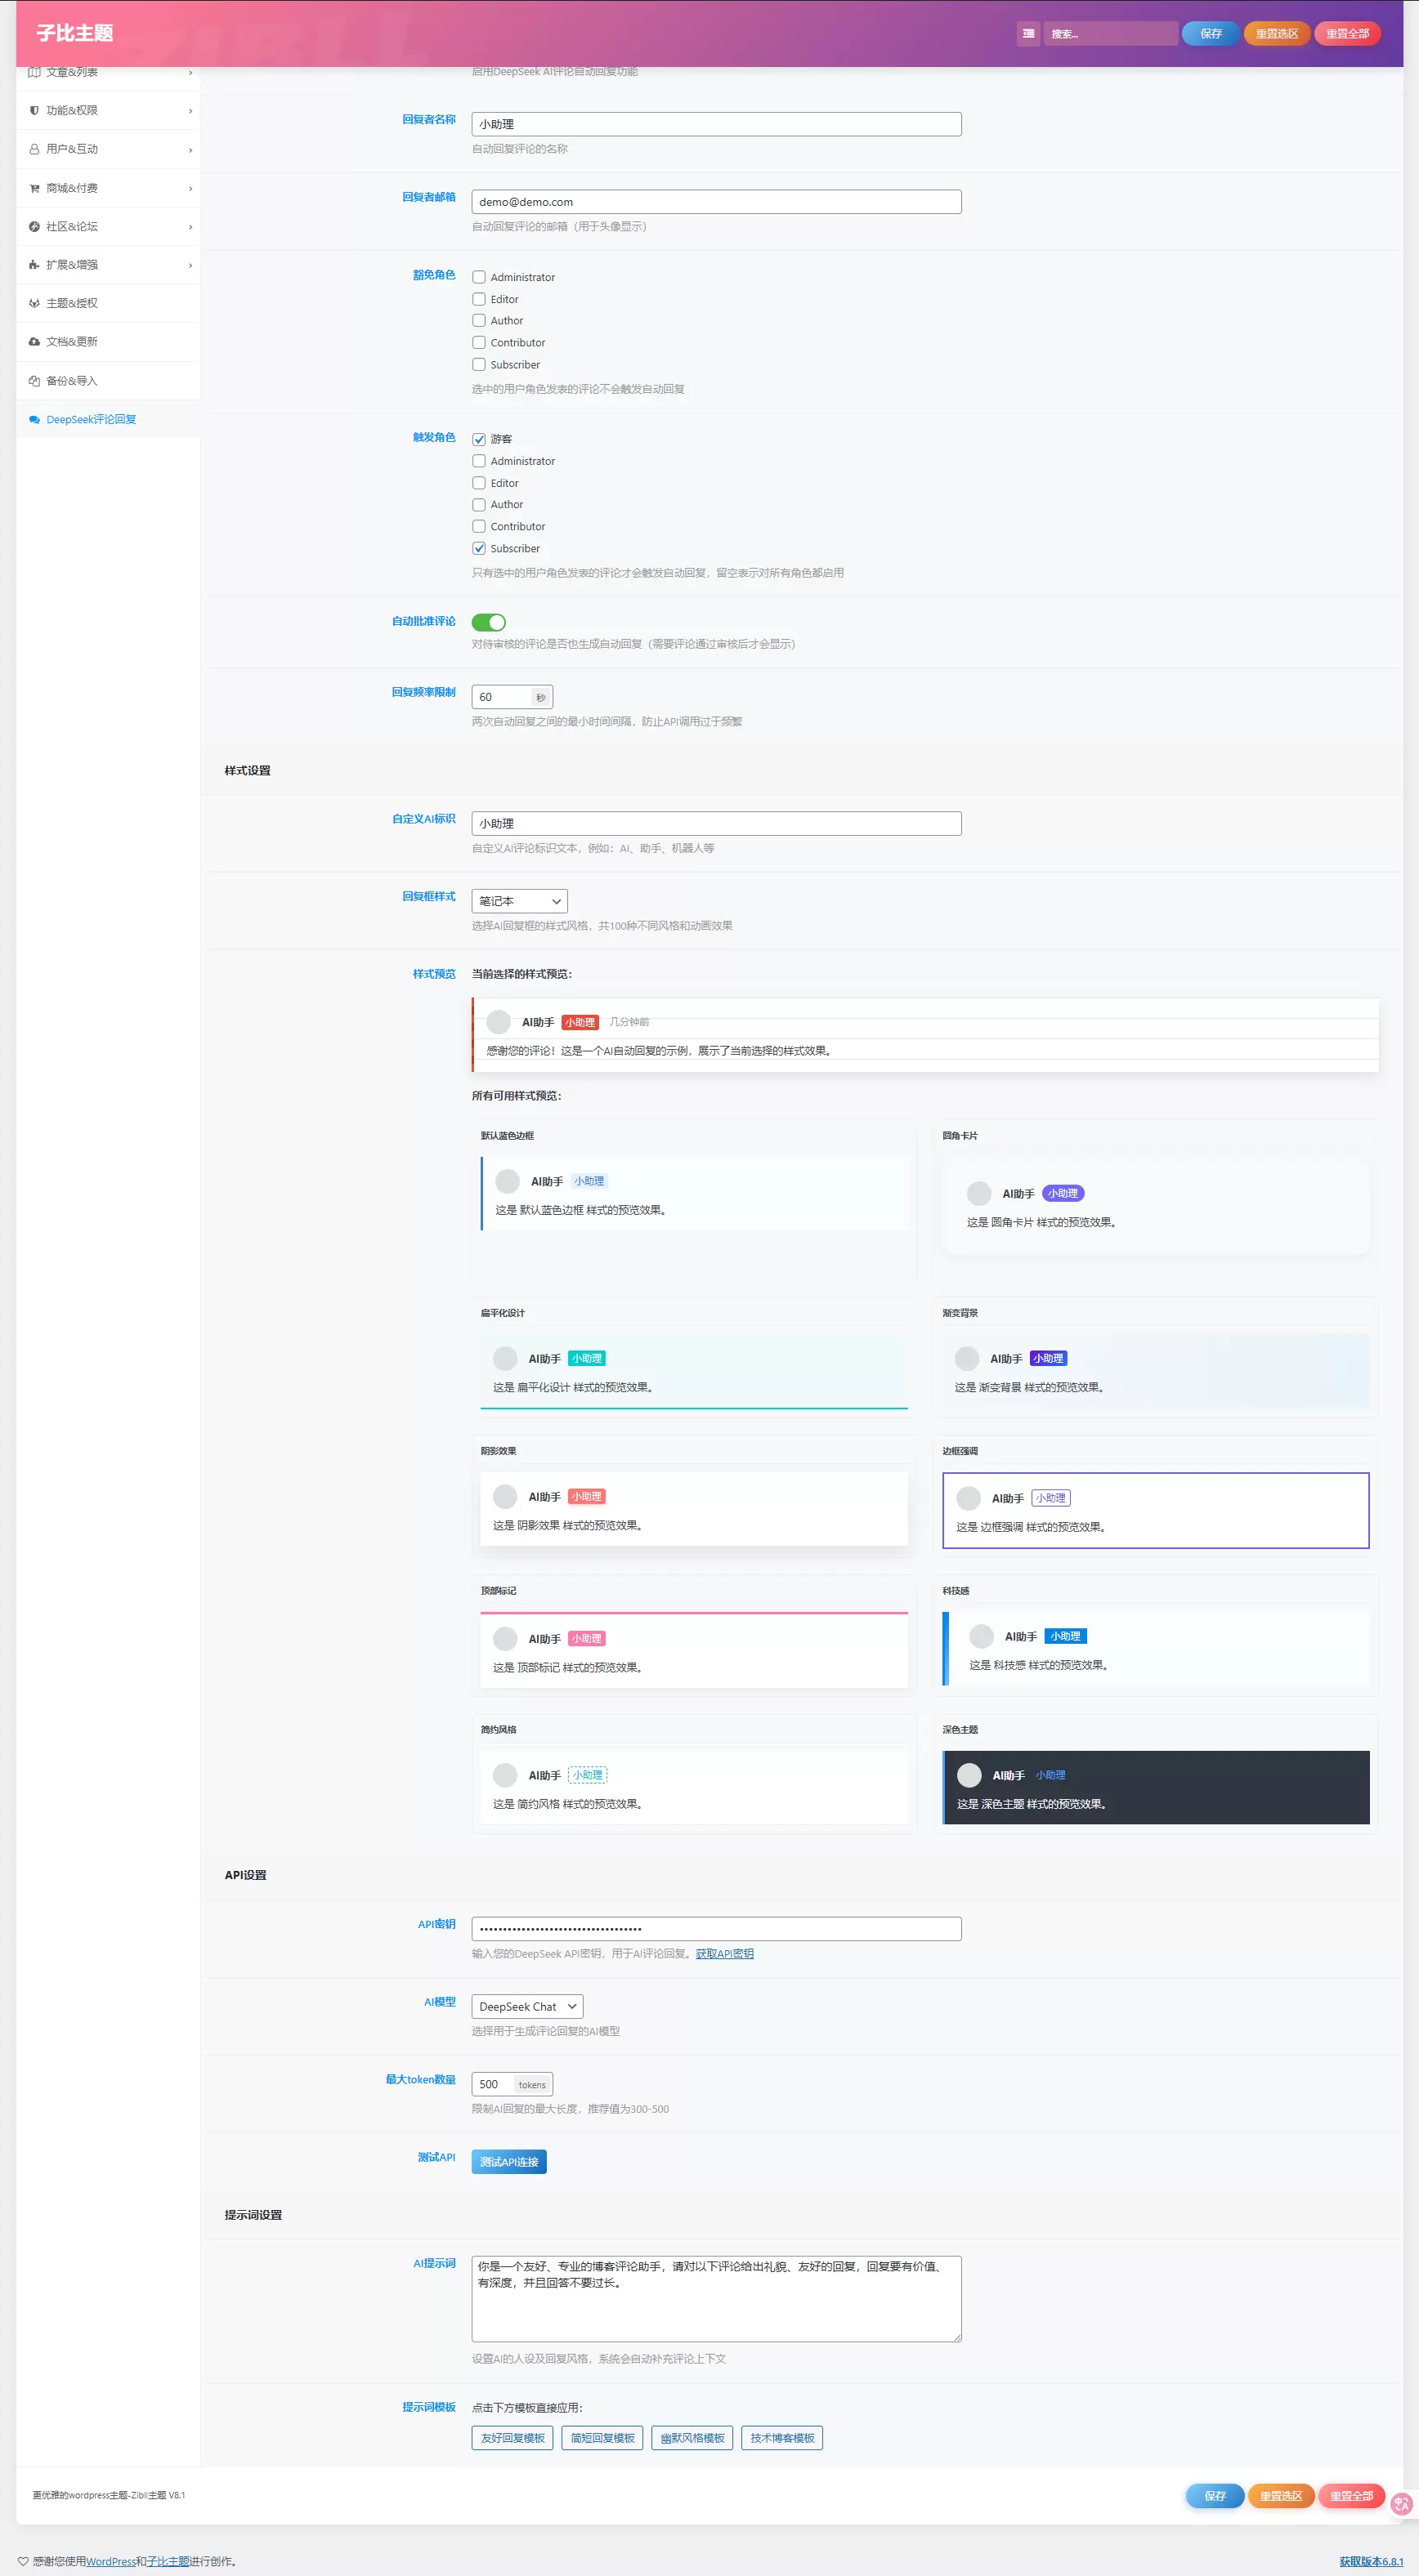Click the 回复者邮箱 input with demo@demo.com

pyautogui.click(x=717, y=202)
